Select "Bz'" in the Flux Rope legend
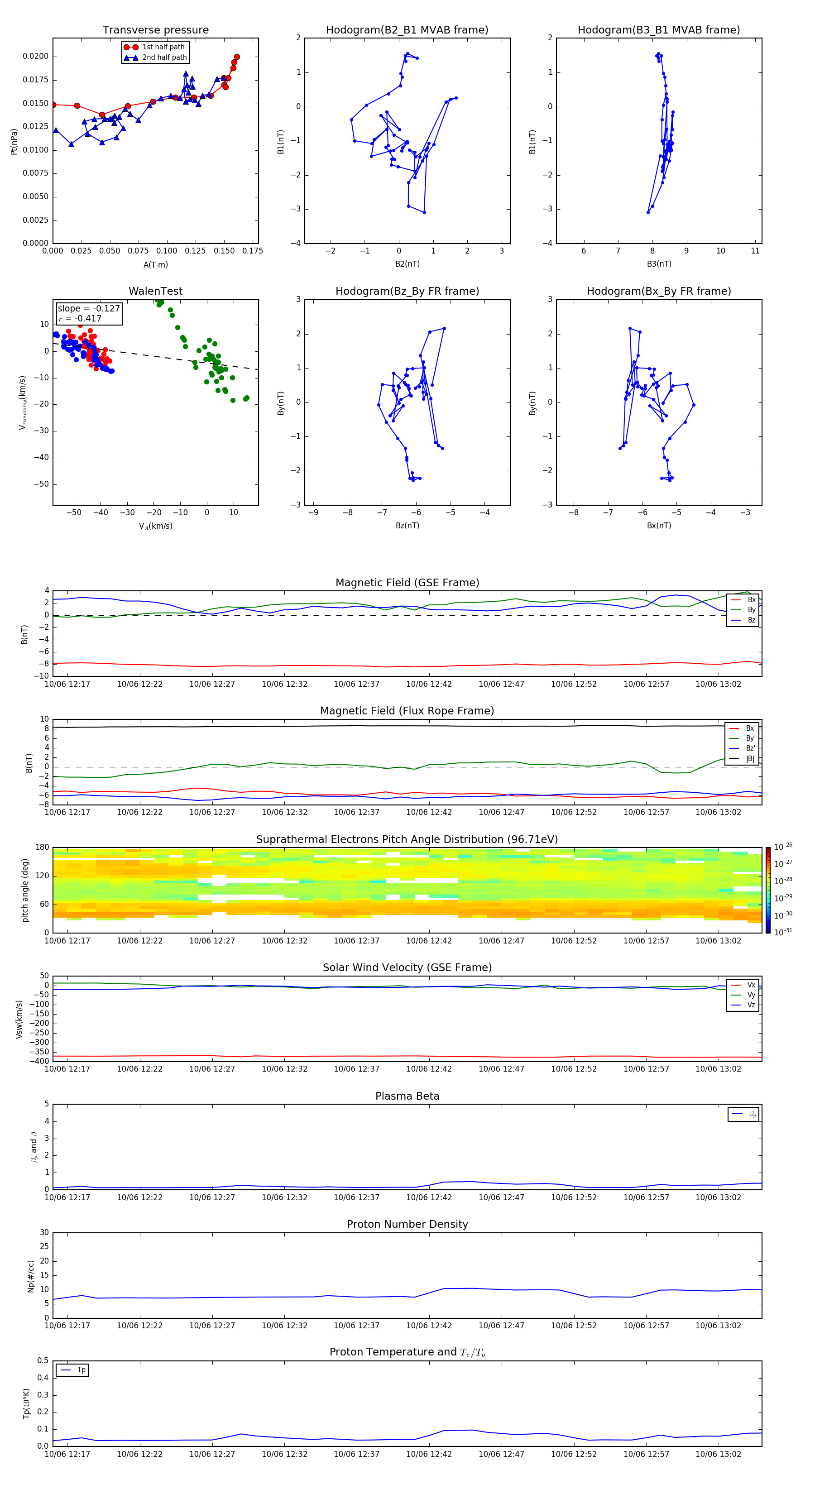Screen dimensions: 815x1494 [743, 748]
